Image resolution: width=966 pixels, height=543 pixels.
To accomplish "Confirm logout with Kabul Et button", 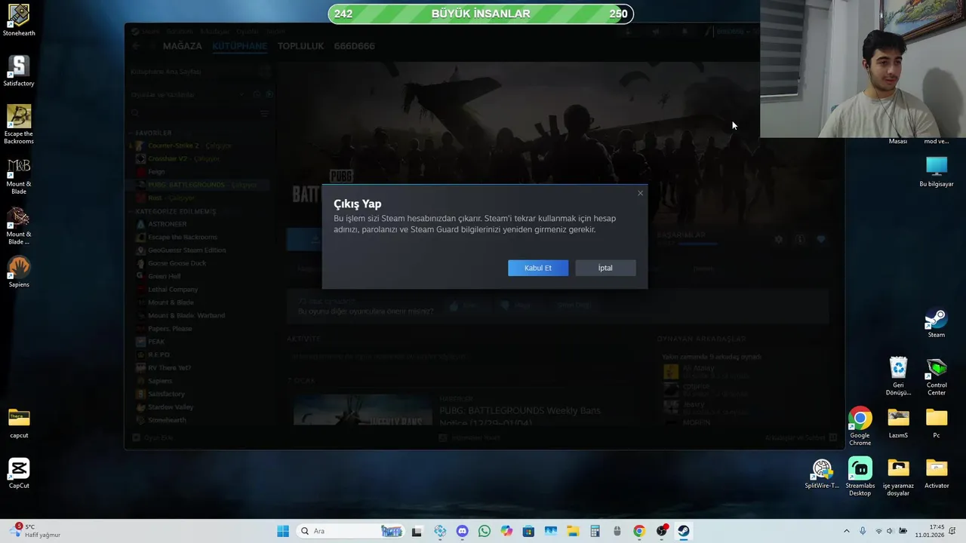I will (x=538, y=268).
